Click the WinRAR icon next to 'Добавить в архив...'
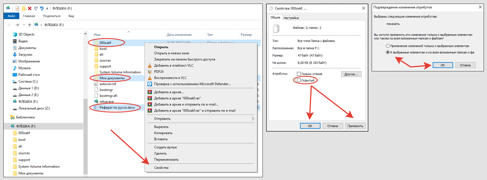Image resolution: width=487 pixels, height=180 pixels. point(150,92)
